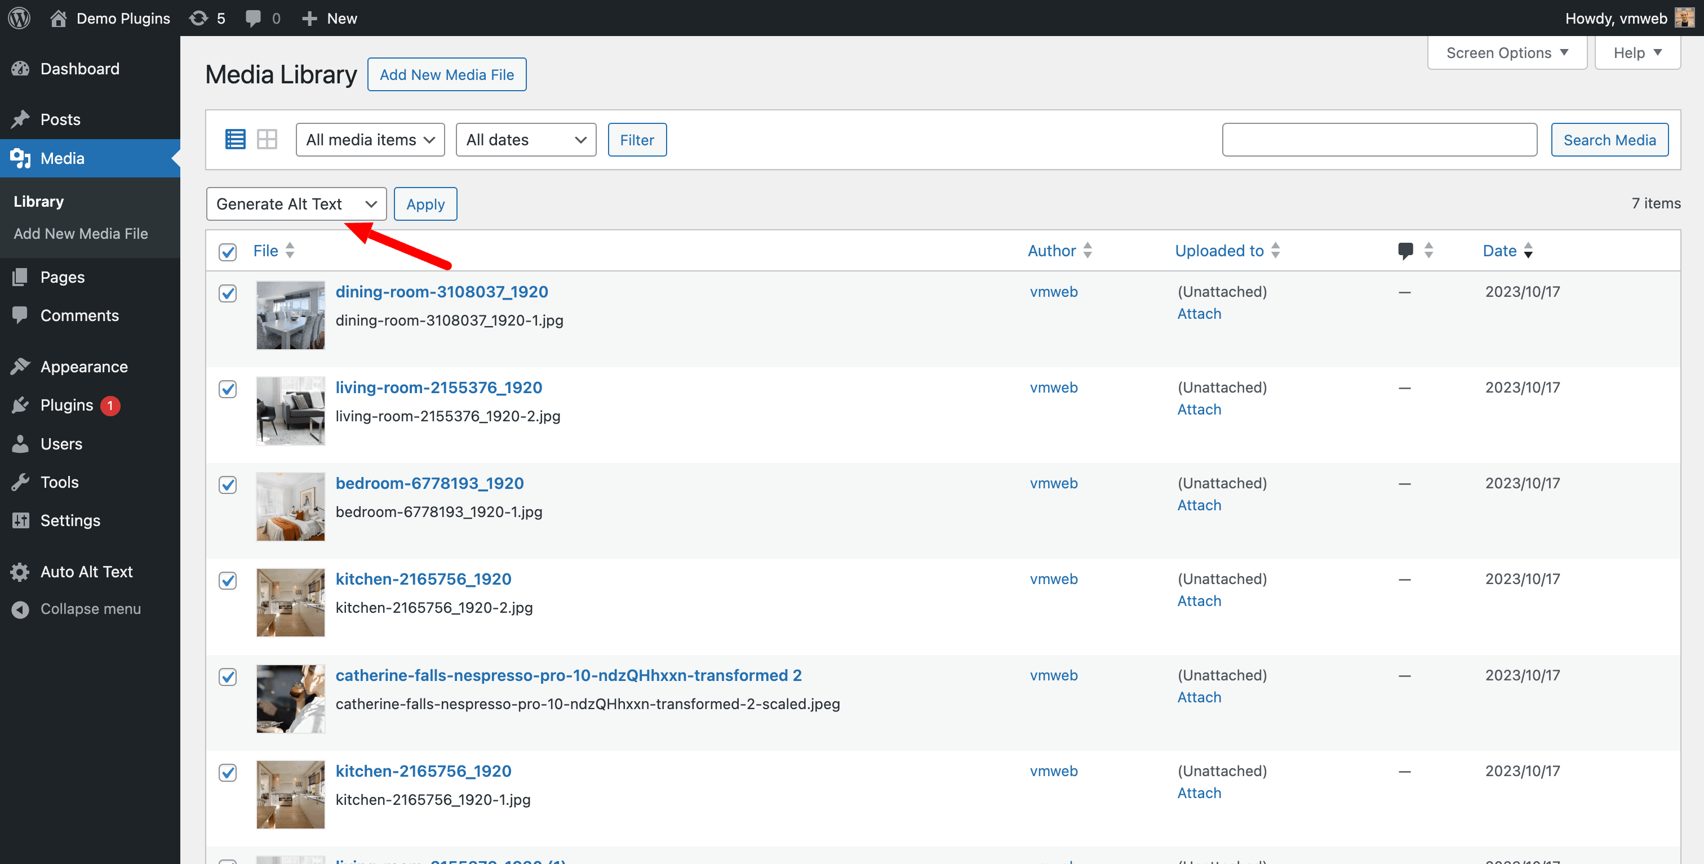Screen dimensions: 1704x864
Task: Open Add New Media File submenu item
Action: [x=81, y=233]
